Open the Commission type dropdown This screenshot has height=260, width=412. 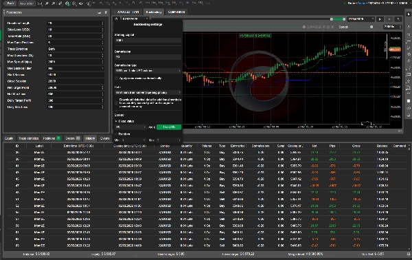pyautogui.click(x=148, y=71)
